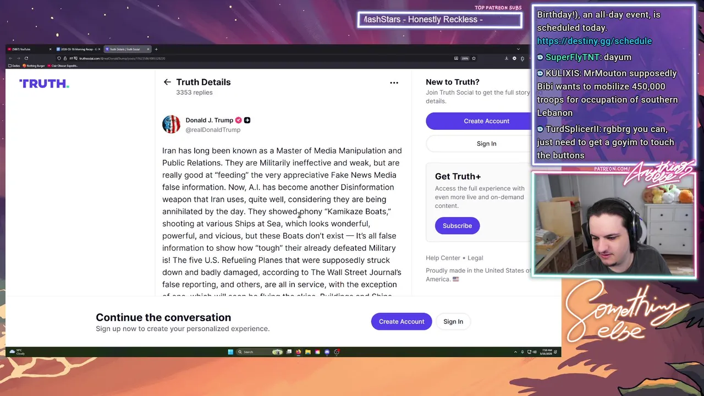704x396 pixels.
Task: Click the browser back arrow
Action: pos(10,58)
